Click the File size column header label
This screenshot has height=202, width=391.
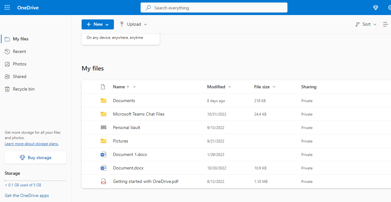point(262,87)
